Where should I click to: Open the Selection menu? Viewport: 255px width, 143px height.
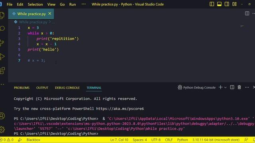tap(35, 4)
